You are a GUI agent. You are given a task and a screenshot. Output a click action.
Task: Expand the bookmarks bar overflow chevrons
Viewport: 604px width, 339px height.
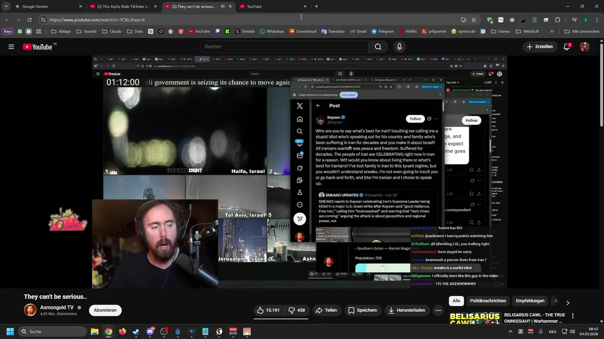(552, 32)
